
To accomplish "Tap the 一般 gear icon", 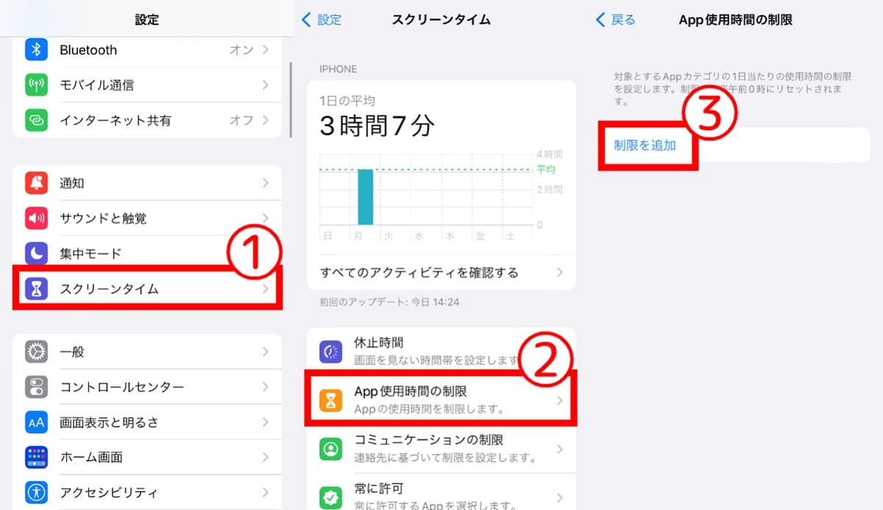I will pyautogui.click(x=36, y=351).
